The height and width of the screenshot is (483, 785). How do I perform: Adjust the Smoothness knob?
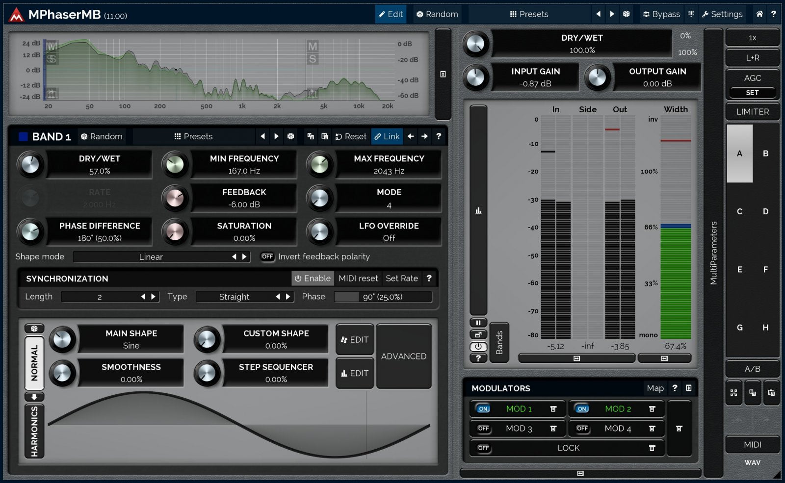pos(62,372)
